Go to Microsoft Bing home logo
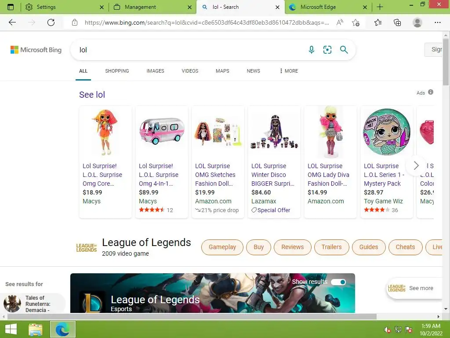Image resolution: width=450 pixels, height=338 pixels. (x=36, y=50)
